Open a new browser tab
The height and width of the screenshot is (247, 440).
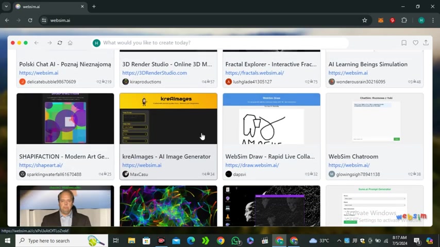coord(94,7)
